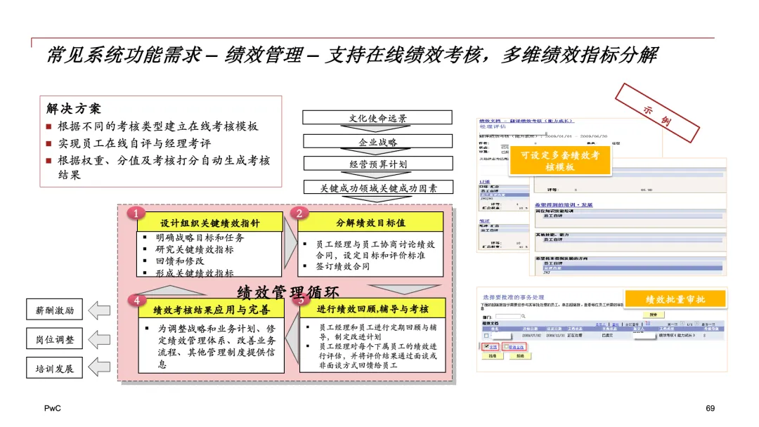Select the 文化使命远景 box
Screen dimensions: 759x427
[377, 117]
